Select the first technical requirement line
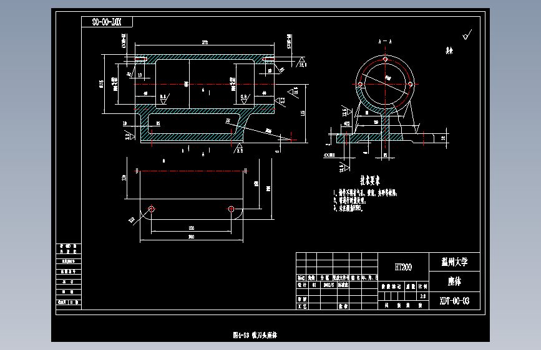 (x=366, y=193)
